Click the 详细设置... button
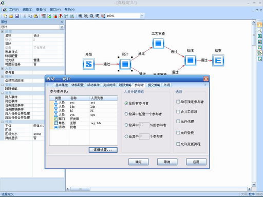Viewport: 263px width, 197px height. pyautogui.click(x=103, y=150)
